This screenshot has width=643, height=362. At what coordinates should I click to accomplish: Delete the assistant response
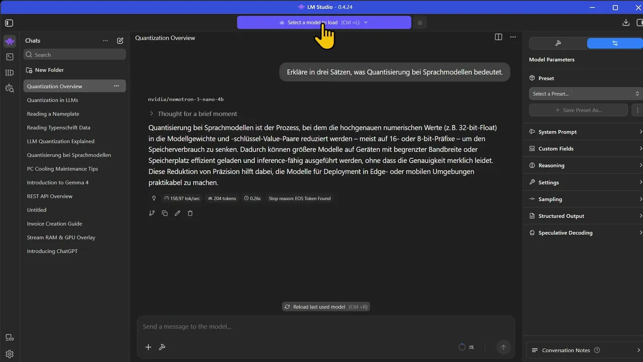click(x=190, y=213)
